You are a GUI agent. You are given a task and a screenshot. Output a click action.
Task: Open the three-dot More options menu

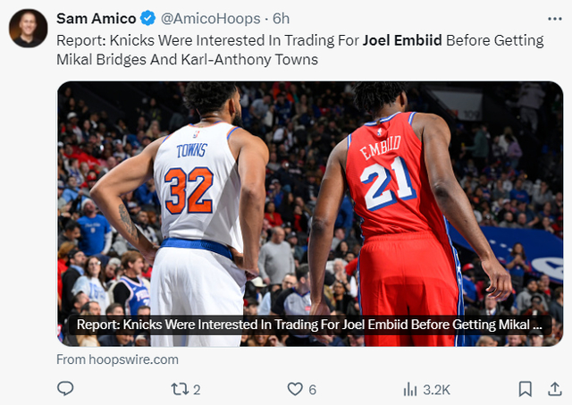tap(554, 19)
